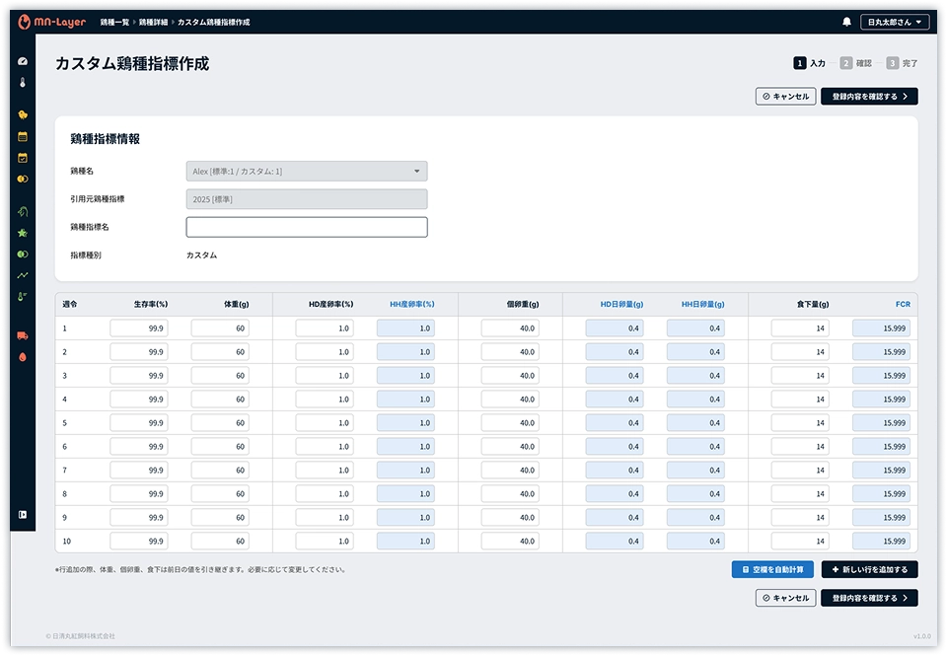Click the dashboard gauge icon in sidebar

coord(23,61)
